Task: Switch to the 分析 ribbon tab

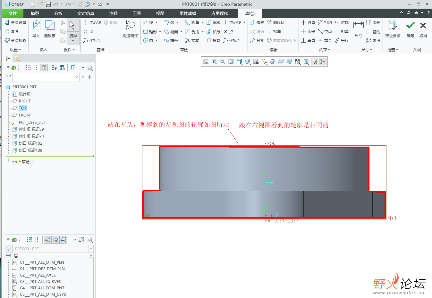Action: point(58,13)
